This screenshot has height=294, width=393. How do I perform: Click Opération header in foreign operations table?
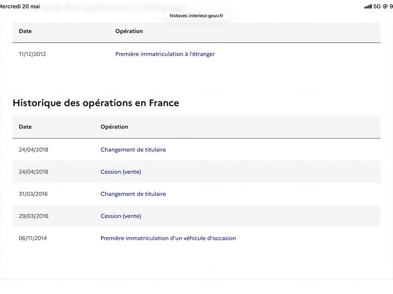tap(129, 31)
